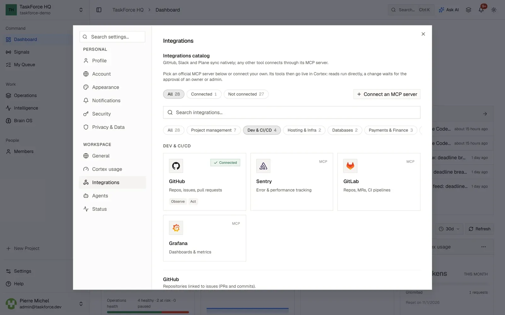This screenshot has height=315, width=505.
Task: Click the Grafana logo icon
Action: click(176, 228)
